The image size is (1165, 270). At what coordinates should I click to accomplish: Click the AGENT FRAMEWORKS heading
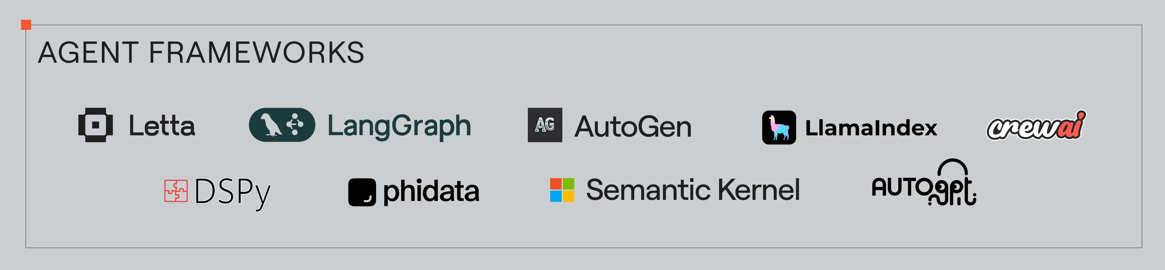coord(201,53)
